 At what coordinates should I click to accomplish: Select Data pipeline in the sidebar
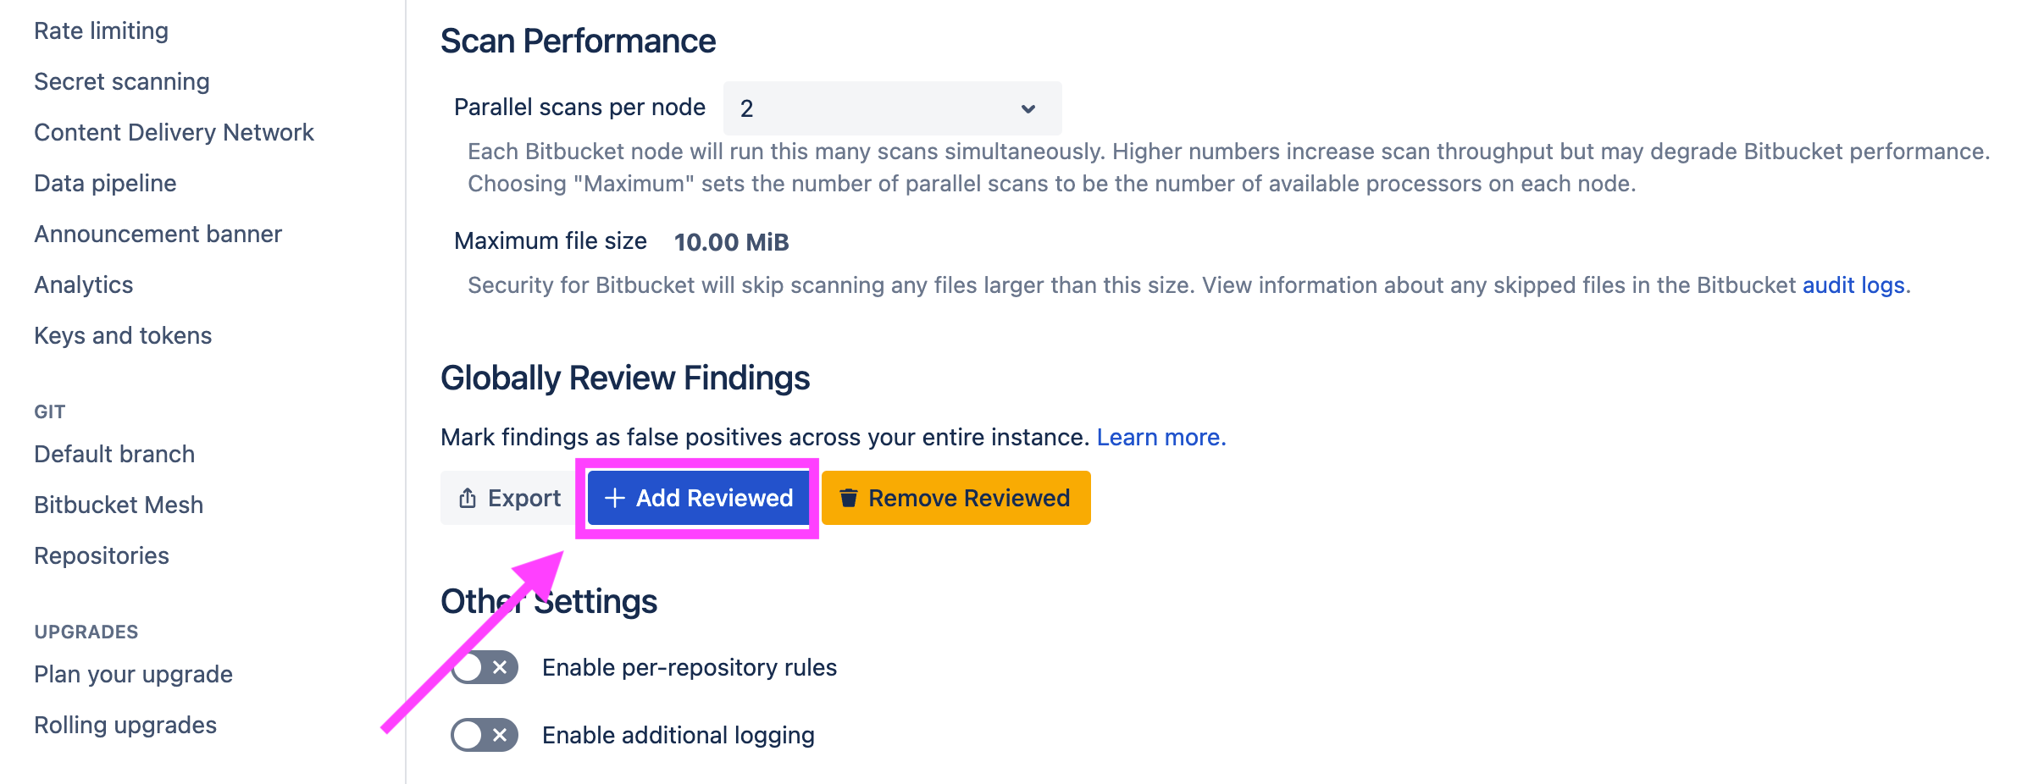(x=104, y=183)
